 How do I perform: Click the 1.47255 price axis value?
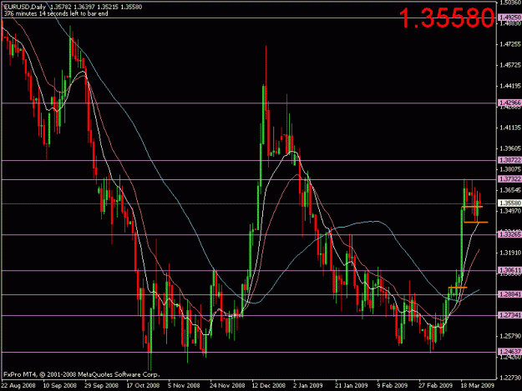coord(510,44)
